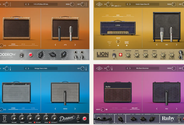This screenshot has height=125, width=184.
Task: Click the Lion MIDDLE knob
Action: click(145, 55)
